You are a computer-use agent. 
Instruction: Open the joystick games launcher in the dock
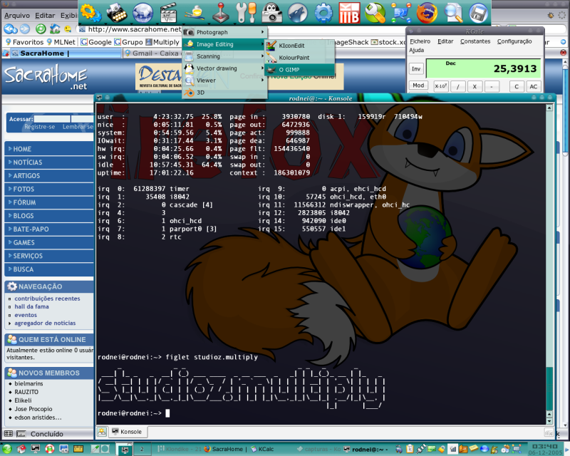coord(221,13)
